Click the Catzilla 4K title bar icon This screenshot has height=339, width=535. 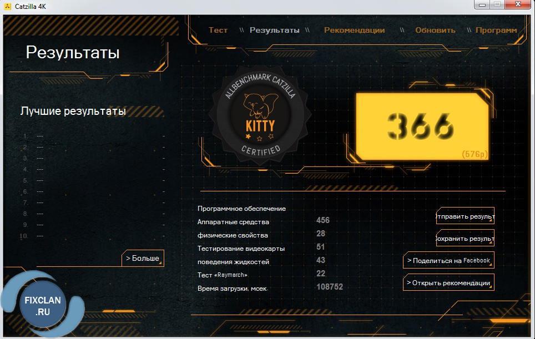pos(7,6)
